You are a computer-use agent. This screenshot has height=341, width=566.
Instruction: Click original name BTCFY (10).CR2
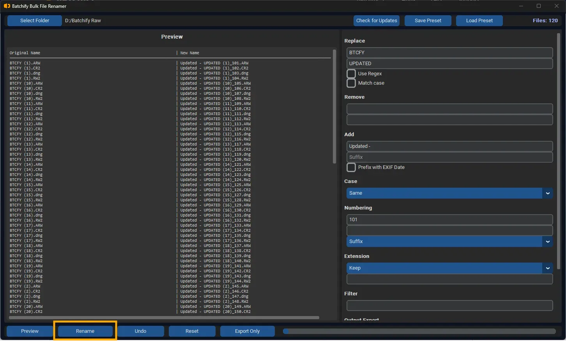26,89
